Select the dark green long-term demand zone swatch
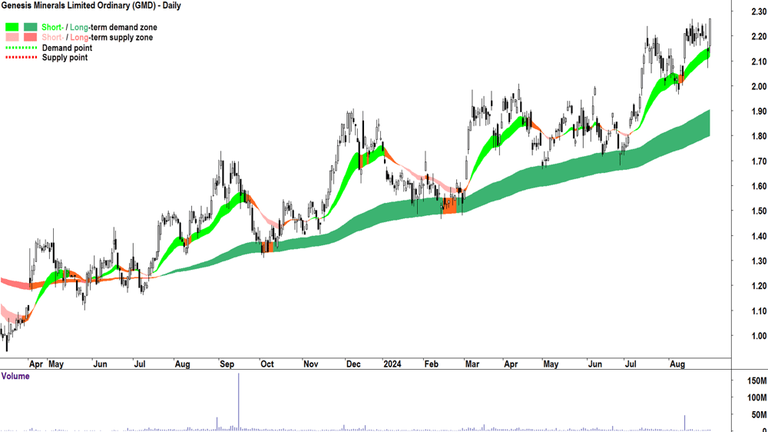The image size is (768, 432). tap(31, 28)
